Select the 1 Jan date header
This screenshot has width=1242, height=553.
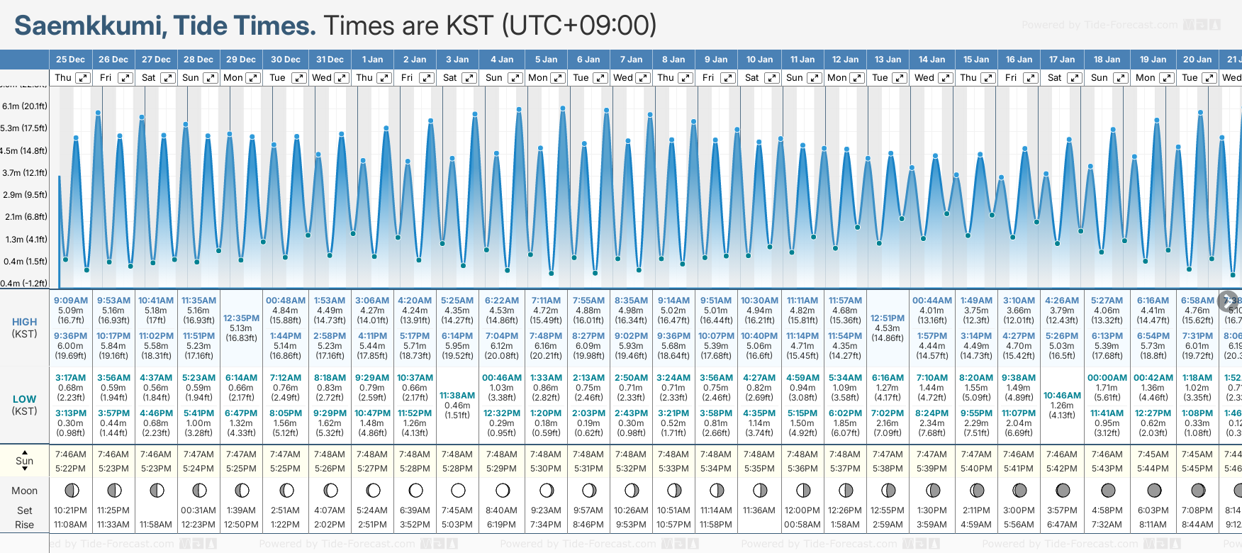372,60
